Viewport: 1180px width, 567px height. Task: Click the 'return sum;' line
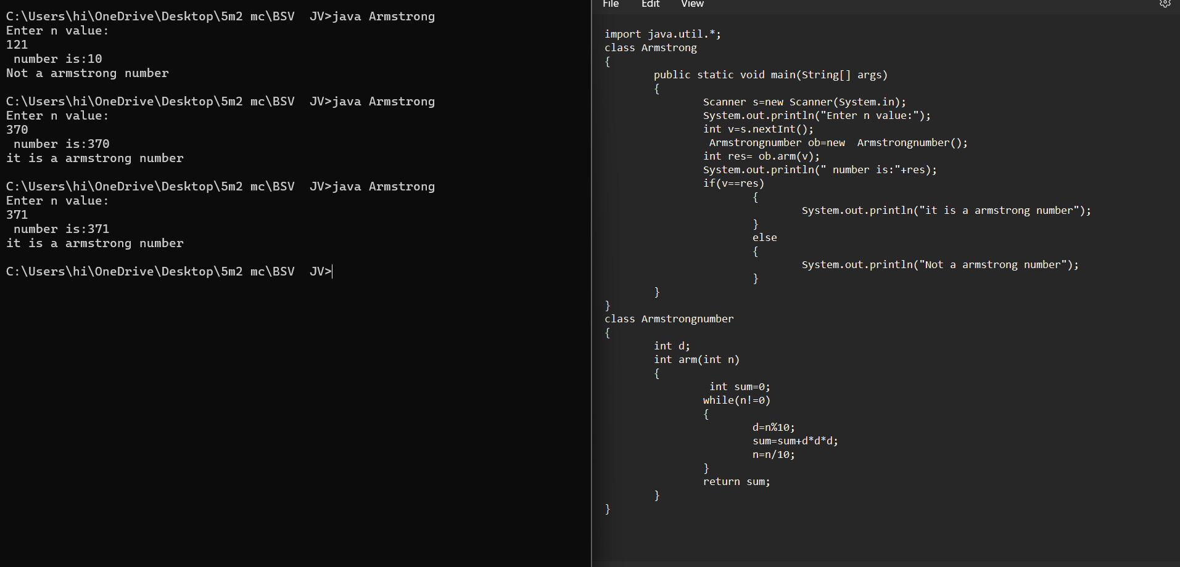tap(736, 481)
